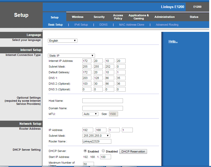This screenshot has width=211, height=167.
Task: Click the Internet IP Address label
Action: point(61,61)
